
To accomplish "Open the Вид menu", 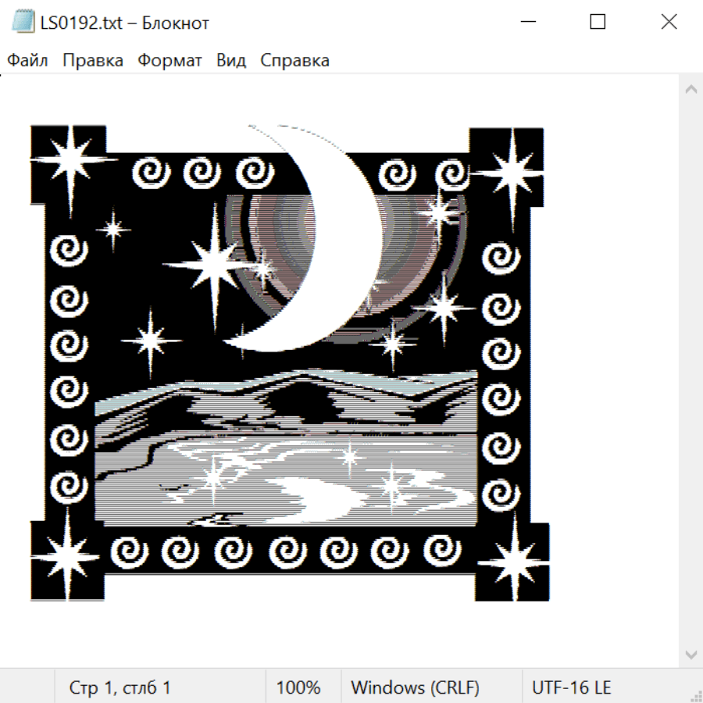I will (231, 61).
